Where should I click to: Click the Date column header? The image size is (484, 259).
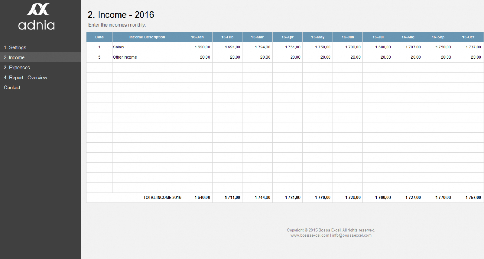tap(99, 37)
